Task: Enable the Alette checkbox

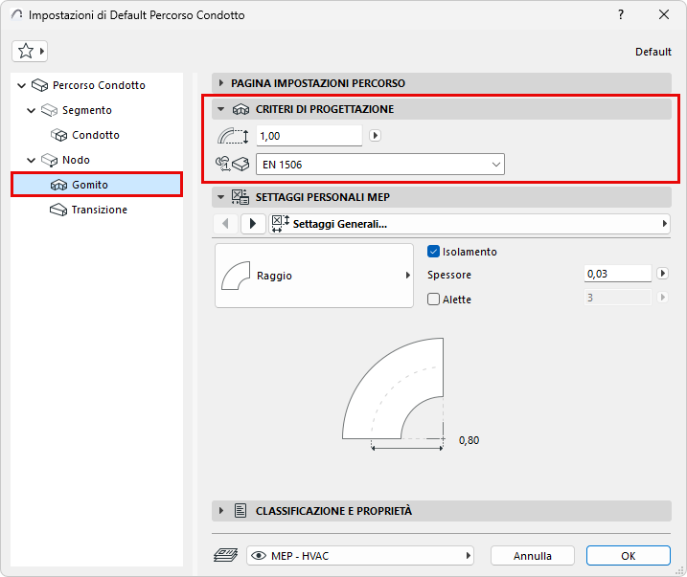Action: [433, 300]
